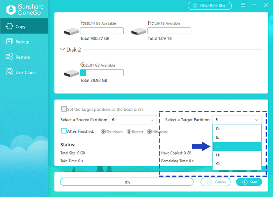The width and height of the screenshot is (273, 197).
Task: Click the Make Boot Disk button
Action: click(210, 6)
